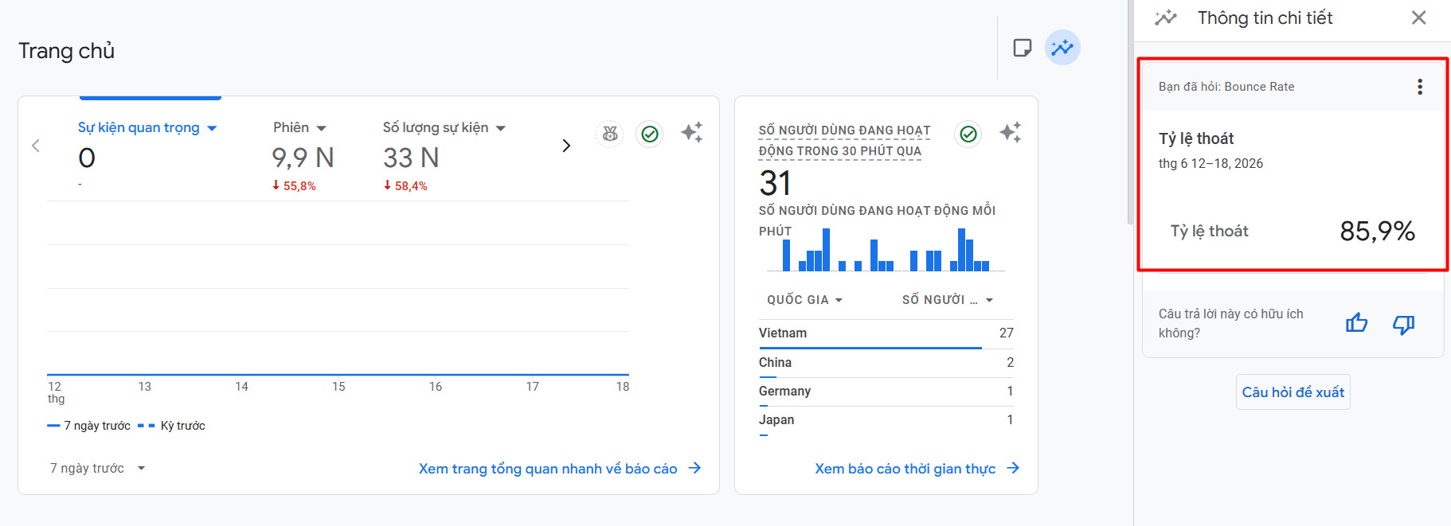Click the Kỳ trước chart legend entry
Screen dimensions: 1451x526
(172, 426)
